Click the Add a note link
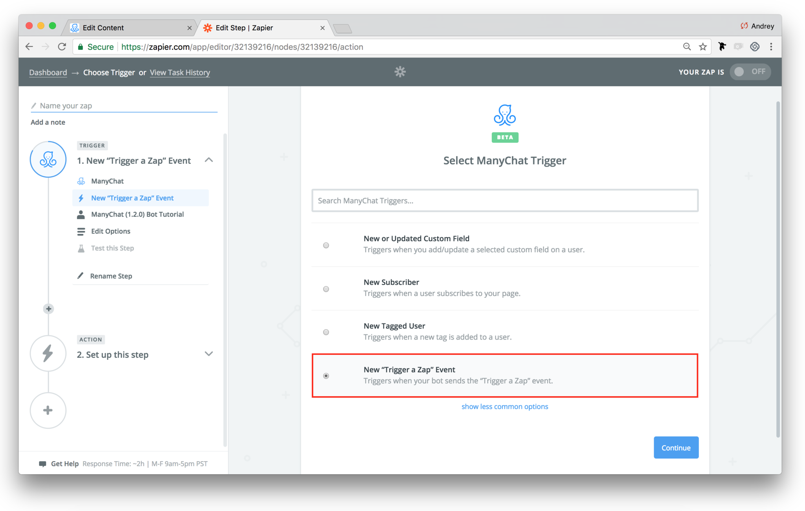 (48, 122)
